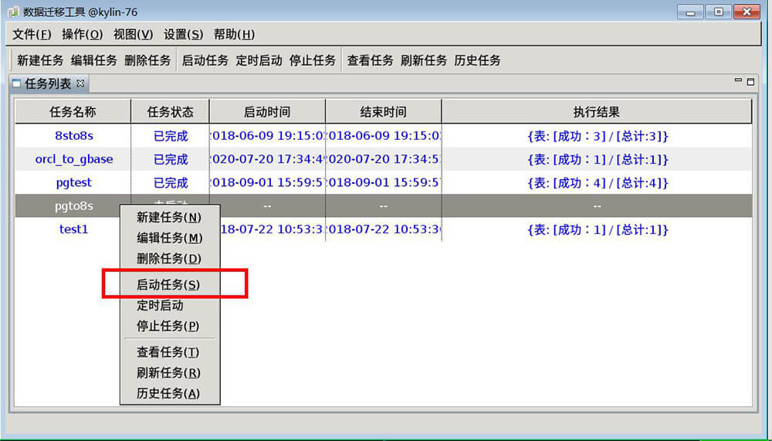The image size is (772, 441).
Task: Open the 操作(O) menu
Action: 83,35
